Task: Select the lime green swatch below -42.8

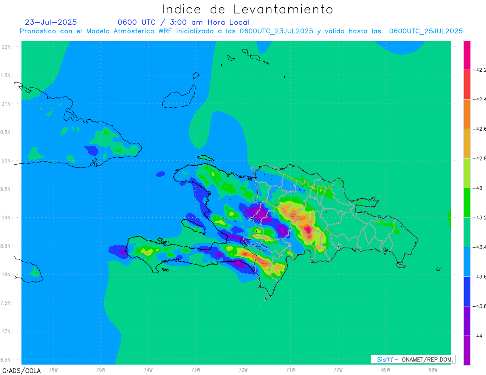Action: pyautogui.click(x=467, y=173)
